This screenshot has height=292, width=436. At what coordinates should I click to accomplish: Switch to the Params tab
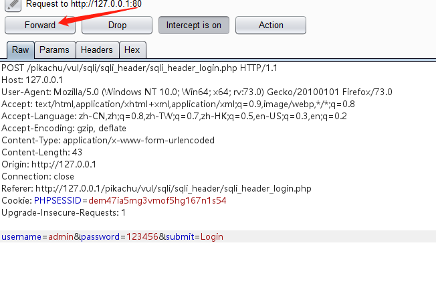tap(55, 50)
